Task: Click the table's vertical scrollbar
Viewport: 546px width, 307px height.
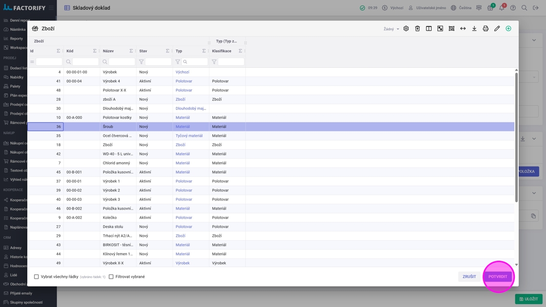Action: click(516, 136)
